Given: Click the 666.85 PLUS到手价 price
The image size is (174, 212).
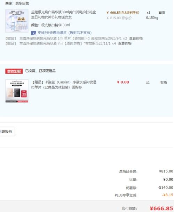Looking at the screenshot, I should click(123, 13).
